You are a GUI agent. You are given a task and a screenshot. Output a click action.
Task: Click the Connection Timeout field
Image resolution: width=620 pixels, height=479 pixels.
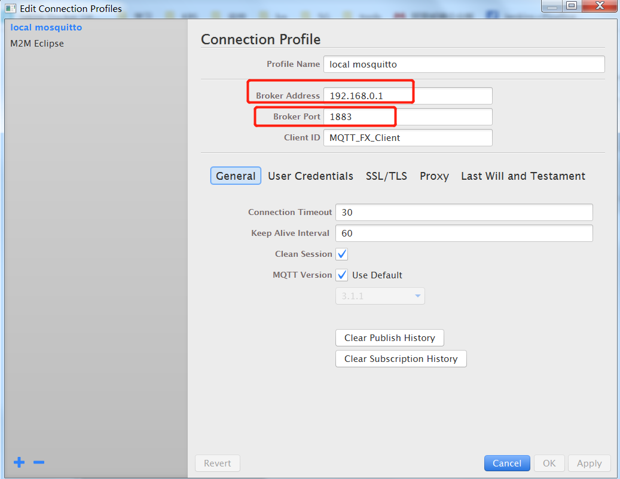(464, 212)
